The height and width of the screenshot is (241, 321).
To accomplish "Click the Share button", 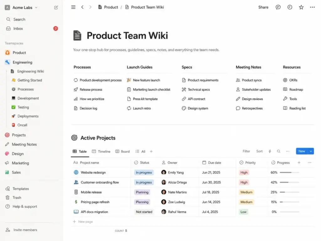I will pos(263,7).
